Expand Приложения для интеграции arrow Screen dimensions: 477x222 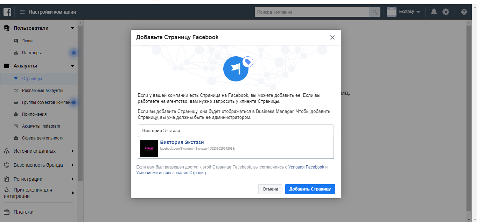click(72, 193)
